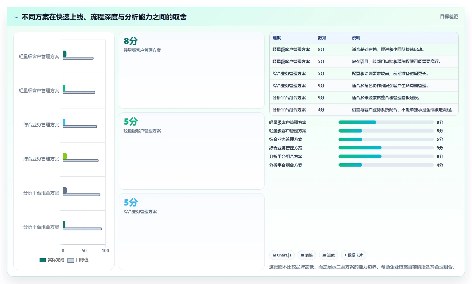Open the green 5分 轻量级客户管理方案 data card
The image size is (472, 284).
pyautogui.click(x=192, y=151)
